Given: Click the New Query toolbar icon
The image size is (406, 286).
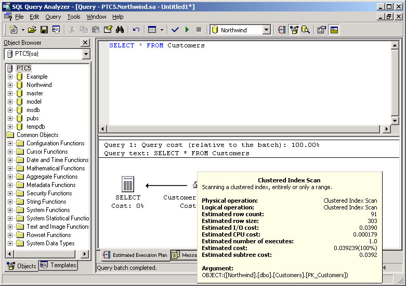Looking at the screenshot, I should click(x=14, y=30).
